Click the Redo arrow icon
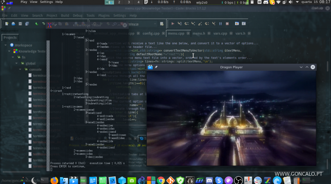The height and width of the screenshot is (184, 331). click(43, 24)
